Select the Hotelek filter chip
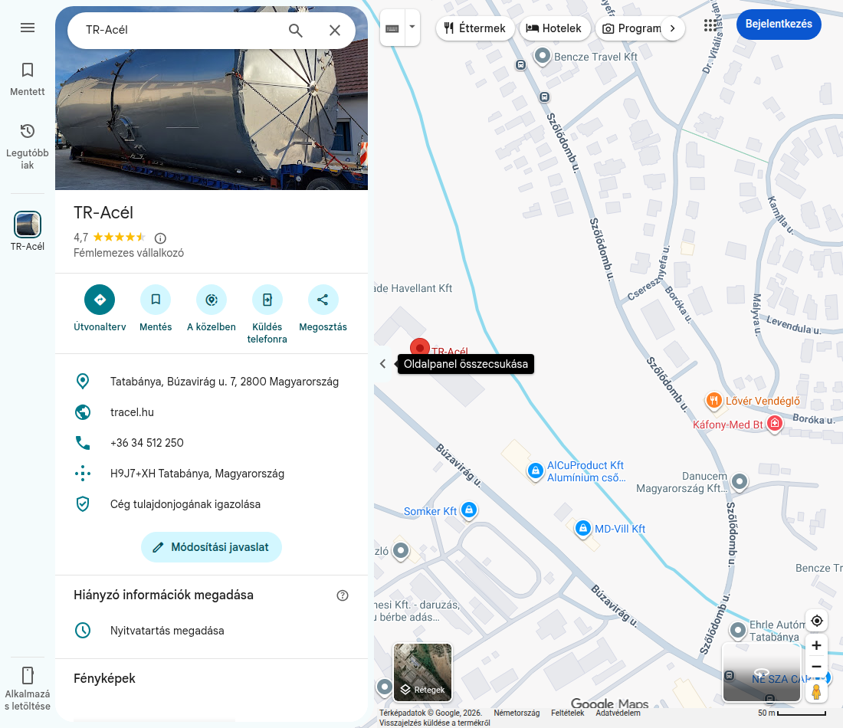This screenshot has width=843, height=728. click(x=554, y=28)
